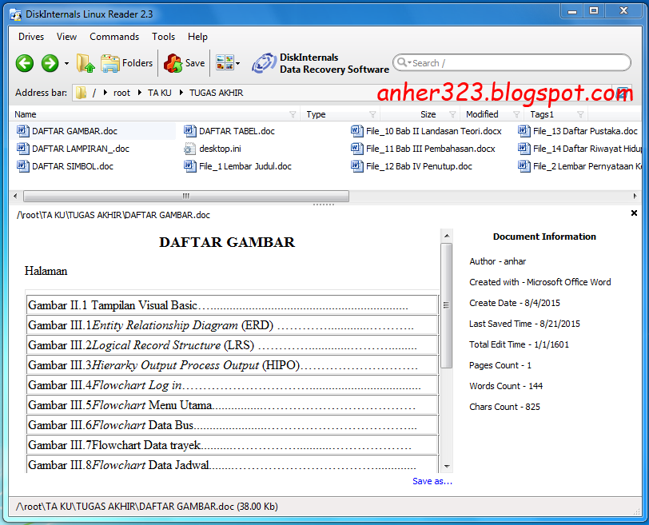Open the Commands menu
The height and width of the screenshot is (525, 649).
point(114,37)
